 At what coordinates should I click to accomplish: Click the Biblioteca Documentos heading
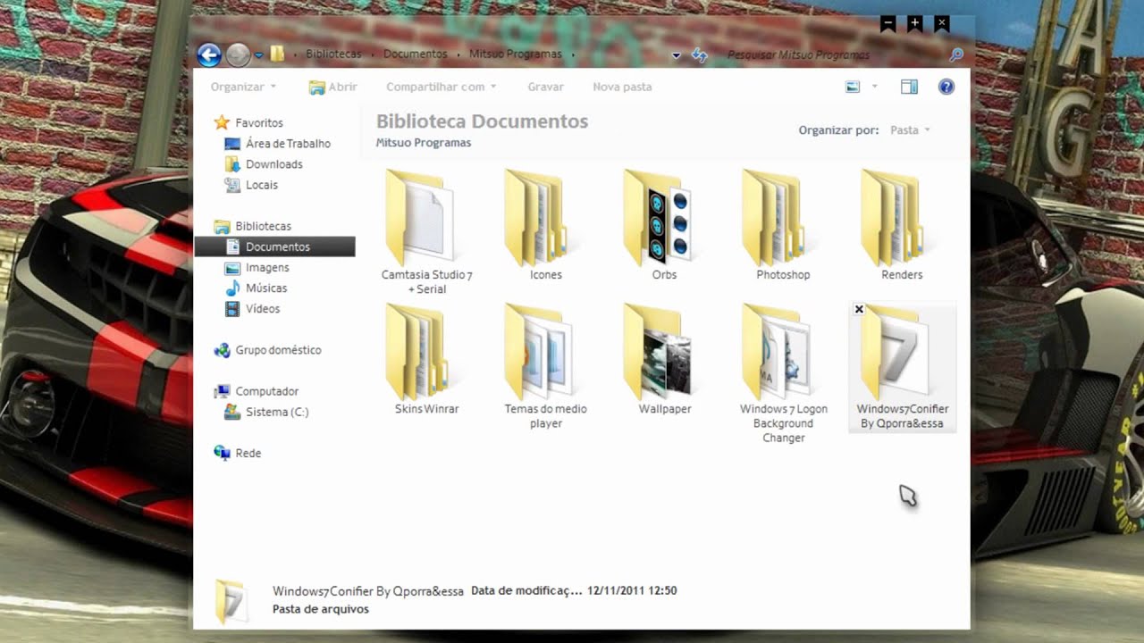point(482,121)
